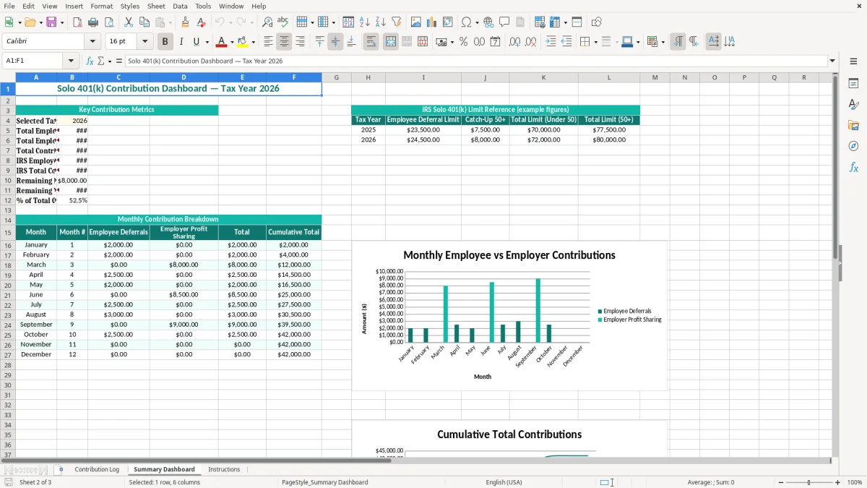Format cells as date
The image size is (867, 488).
[x=495, y=42]
